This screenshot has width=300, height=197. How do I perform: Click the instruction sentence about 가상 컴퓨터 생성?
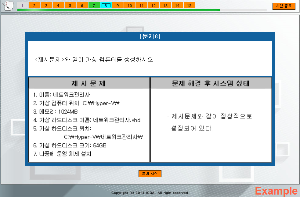pos(95,60)
